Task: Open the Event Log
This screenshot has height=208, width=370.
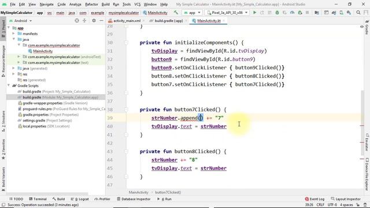Action: click(314, 199)
